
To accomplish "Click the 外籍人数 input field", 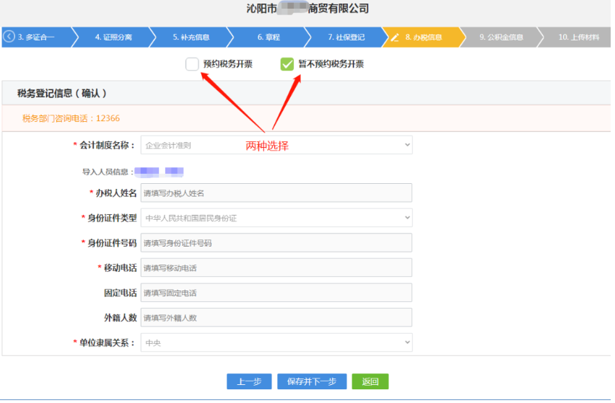I will click(x=276, y=317).
